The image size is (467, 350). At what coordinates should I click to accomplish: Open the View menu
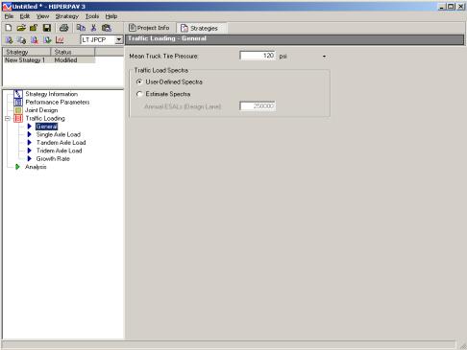coord(42,16)
